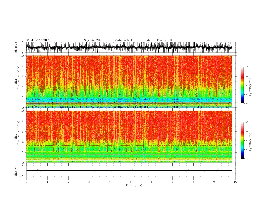
Task: Click the "4" tick on ch.2 frequency axis
Action: (x=24, y=142)
